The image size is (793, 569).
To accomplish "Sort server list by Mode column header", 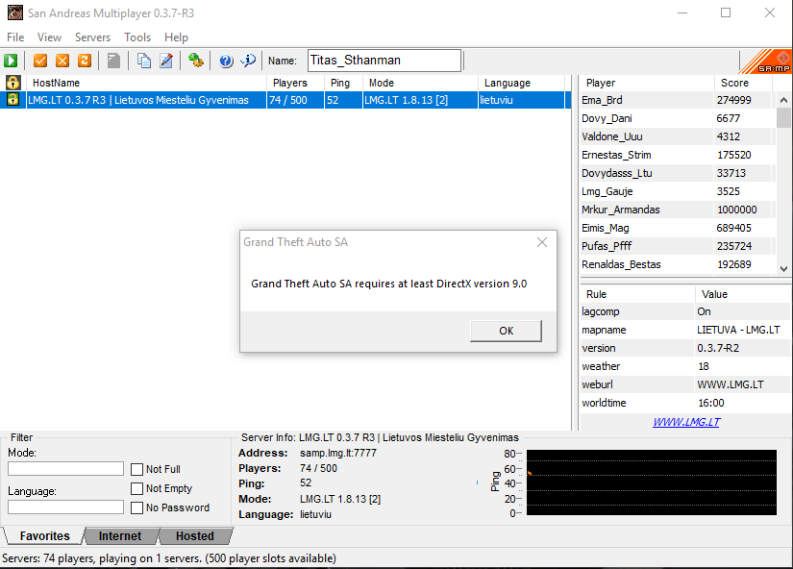I will tap(420, 83).
